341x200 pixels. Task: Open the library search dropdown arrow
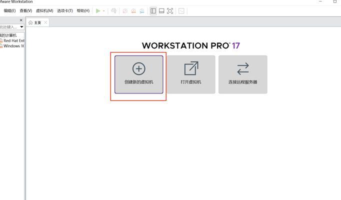point(21,27)
